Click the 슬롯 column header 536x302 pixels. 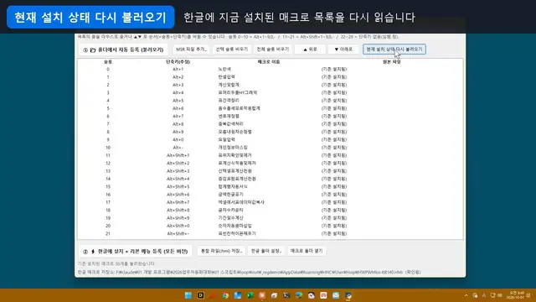108,62
